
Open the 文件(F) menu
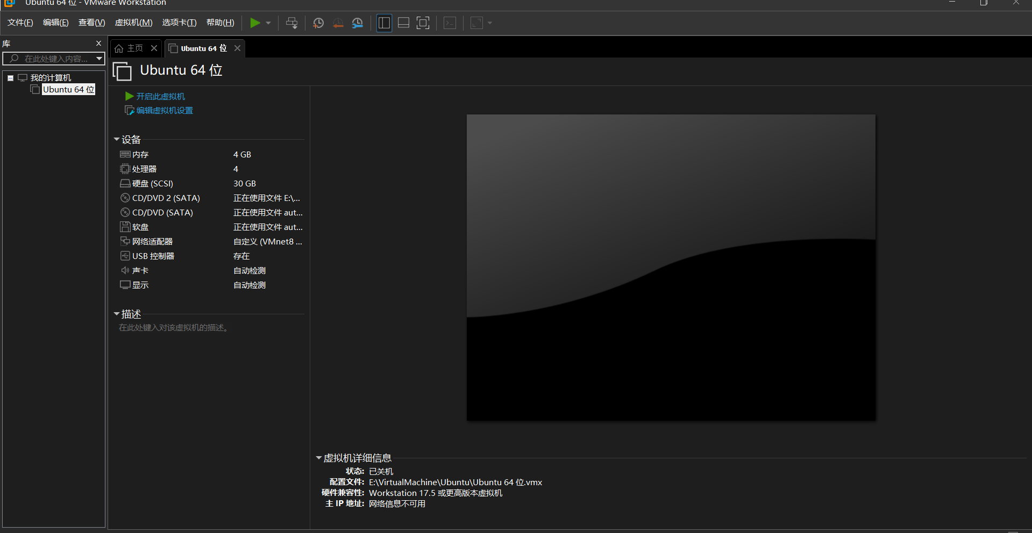[20, 23]
